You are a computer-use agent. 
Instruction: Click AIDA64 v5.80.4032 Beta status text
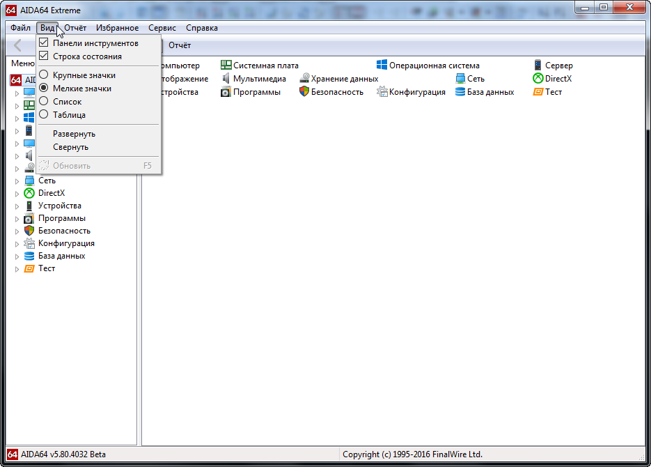pyautogui.click(x=63, y=454)
